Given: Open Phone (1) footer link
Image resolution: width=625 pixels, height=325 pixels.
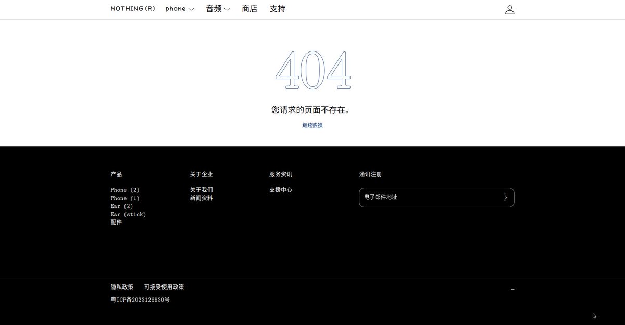Looking at the screenshot, I should pyautogui.click(x=125, y=198).
